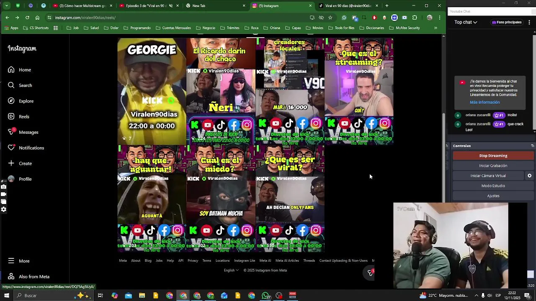
Task: Open Que es ser viral reel
Action: (x=290, y=199)
